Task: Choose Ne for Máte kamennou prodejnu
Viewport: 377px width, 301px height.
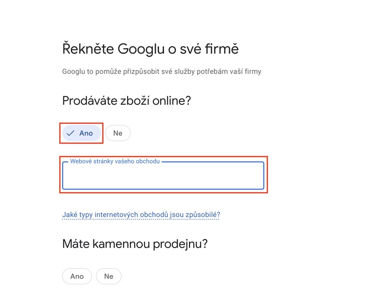Action: click(109, 276)
